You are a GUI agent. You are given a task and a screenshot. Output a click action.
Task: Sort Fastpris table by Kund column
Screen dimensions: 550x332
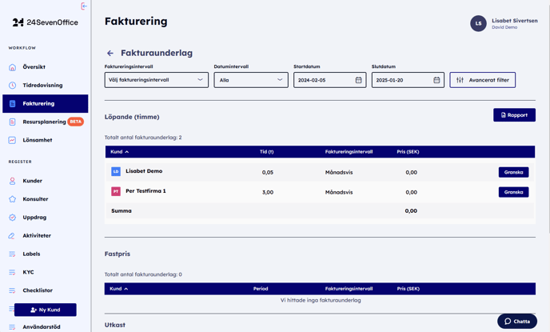(x=119, y=289)
